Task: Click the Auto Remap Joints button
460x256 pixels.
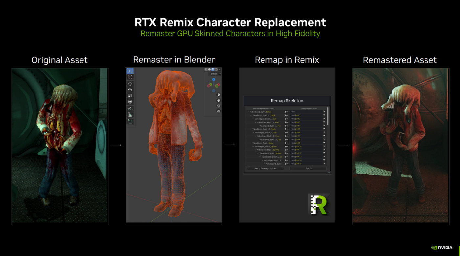Action: 265,168
